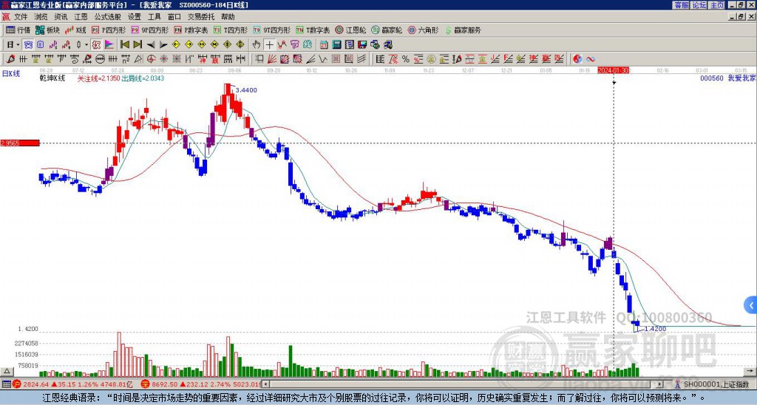Click the SH000001 上证指数 status entry

[x=716, y=384]
